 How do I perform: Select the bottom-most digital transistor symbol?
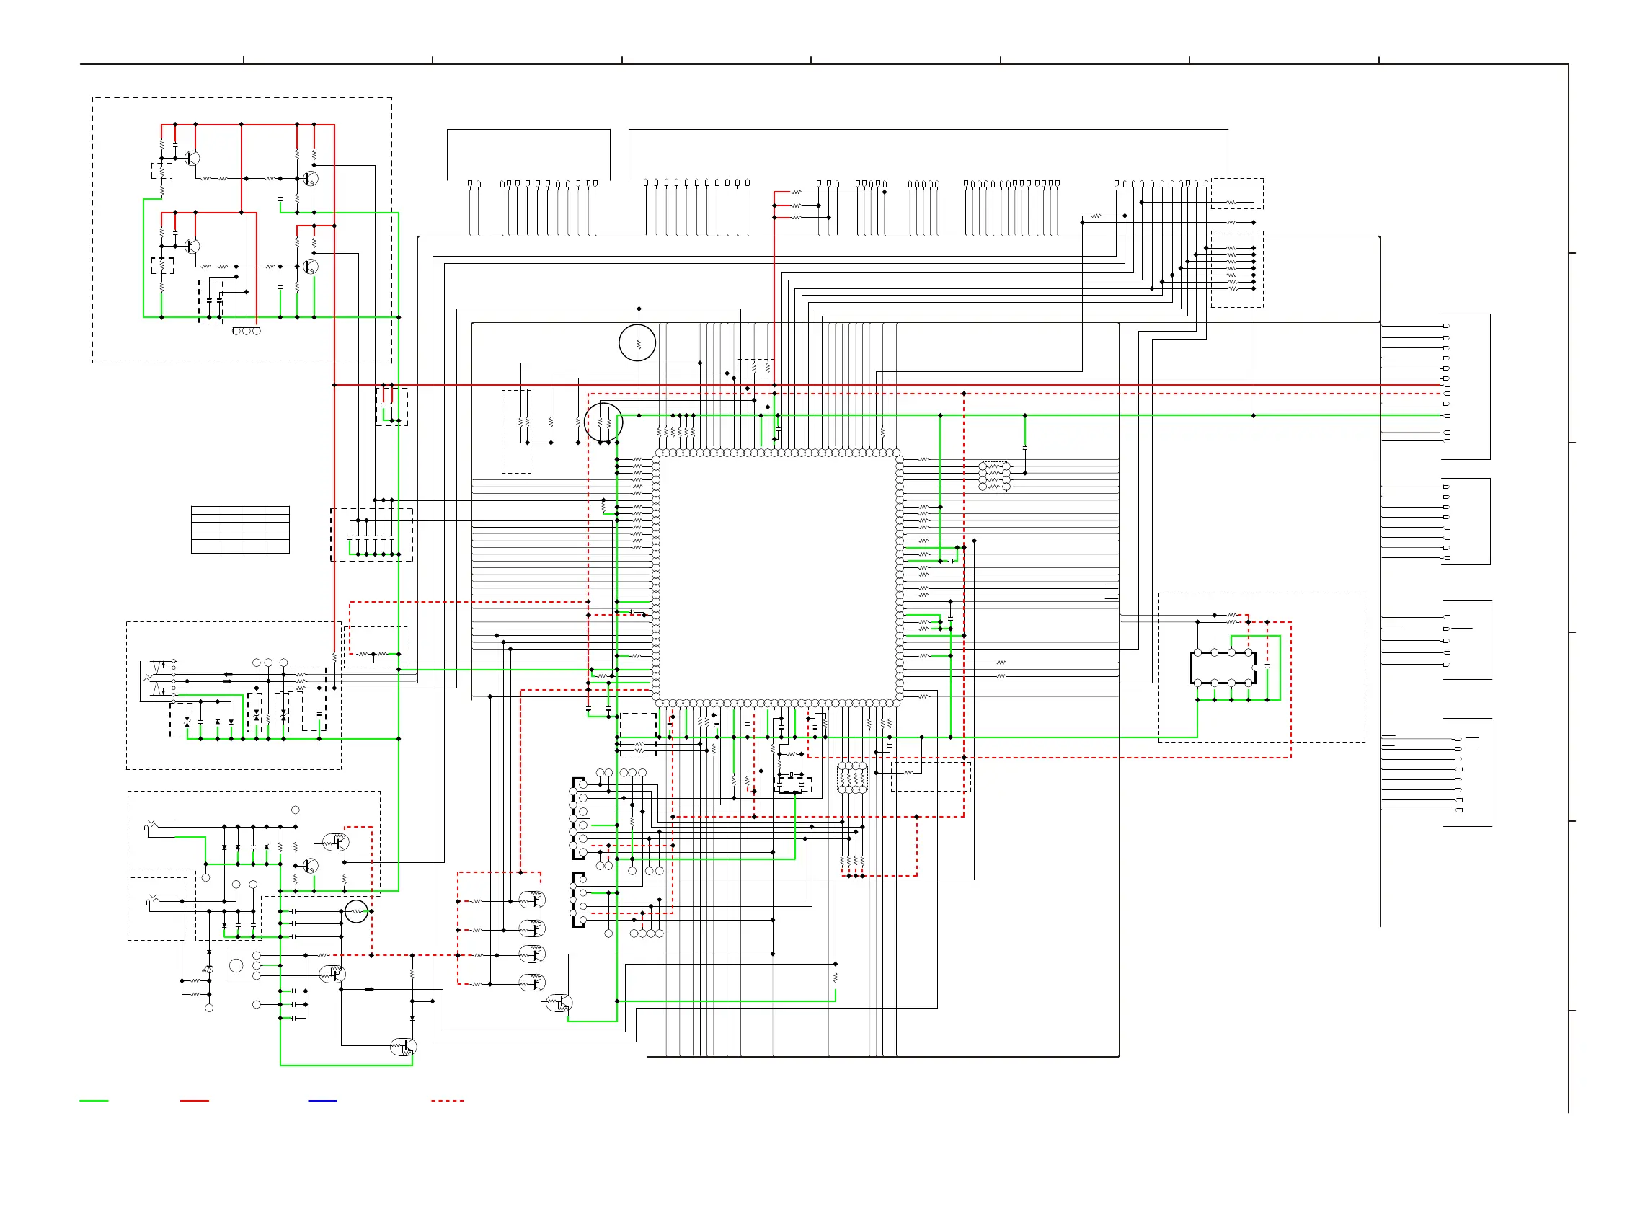tap(404, 1047)
